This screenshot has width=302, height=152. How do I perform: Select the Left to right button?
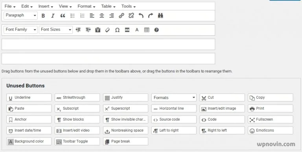click(174, 130)
